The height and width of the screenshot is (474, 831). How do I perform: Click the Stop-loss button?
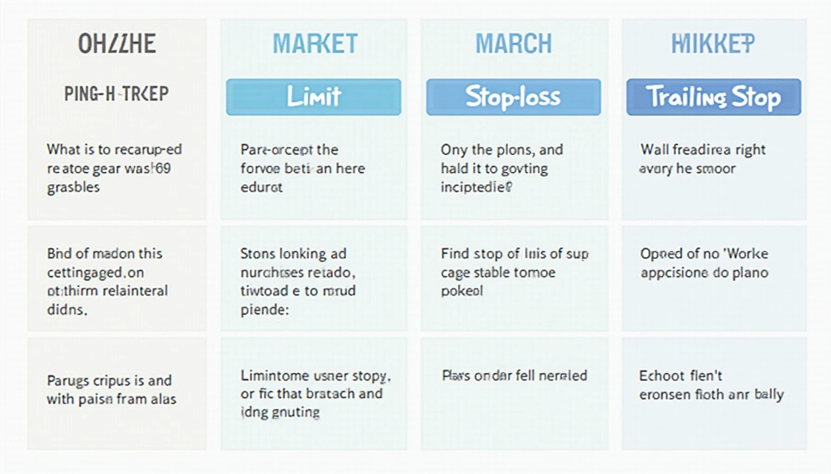coord(513,97)
